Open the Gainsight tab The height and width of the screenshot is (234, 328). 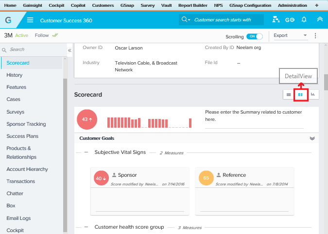[x=33, y=5]
